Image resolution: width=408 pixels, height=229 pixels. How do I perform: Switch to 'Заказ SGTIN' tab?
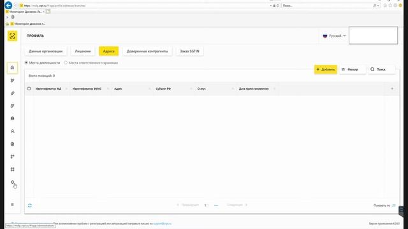tap(189, 51)
